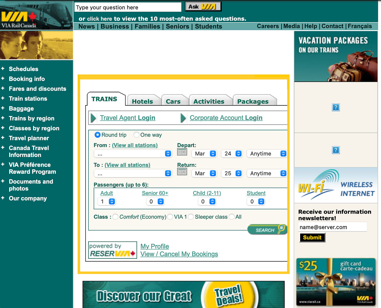This screenshot has width=381, height=308.
Task: Open the Seniors menu item
Action: tap(177, 26)
